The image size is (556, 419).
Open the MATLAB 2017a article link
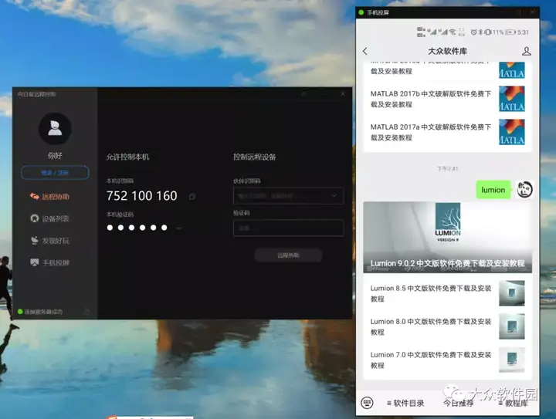coord(431,132)
